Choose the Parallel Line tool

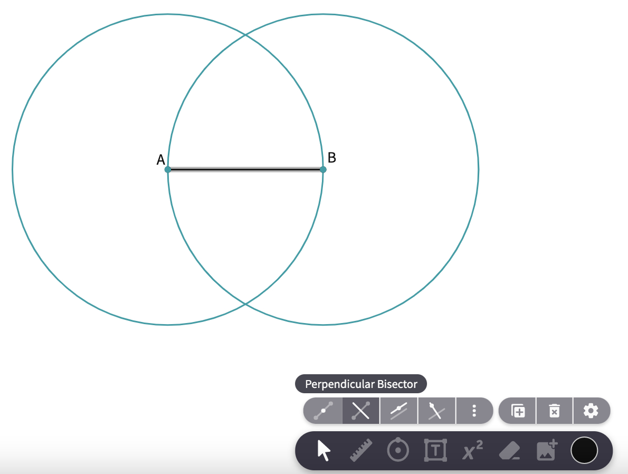(x=398, y=411)
